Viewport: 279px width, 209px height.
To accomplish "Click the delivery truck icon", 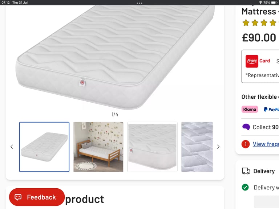I will click(x=246, y=171).
